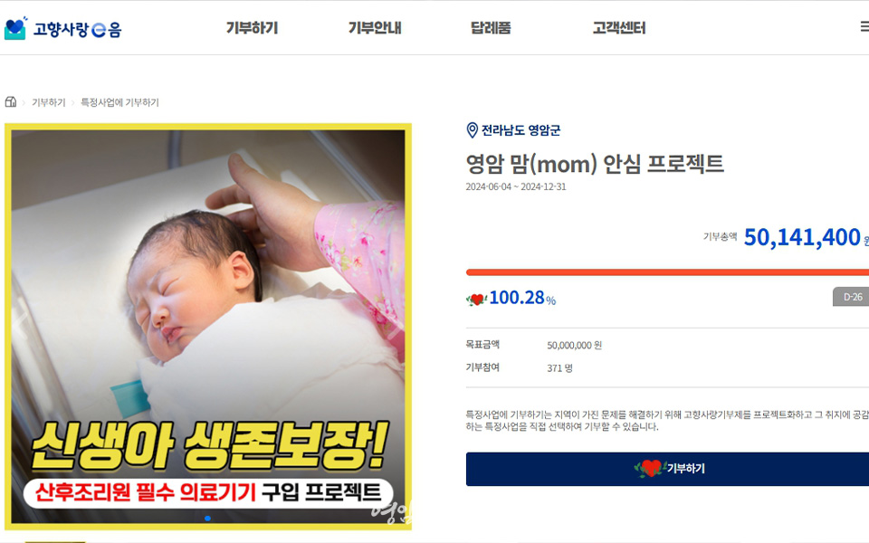869x543 pixels.
Task: Open the 고객센터 top menu
Action: [x=619, y=28]
